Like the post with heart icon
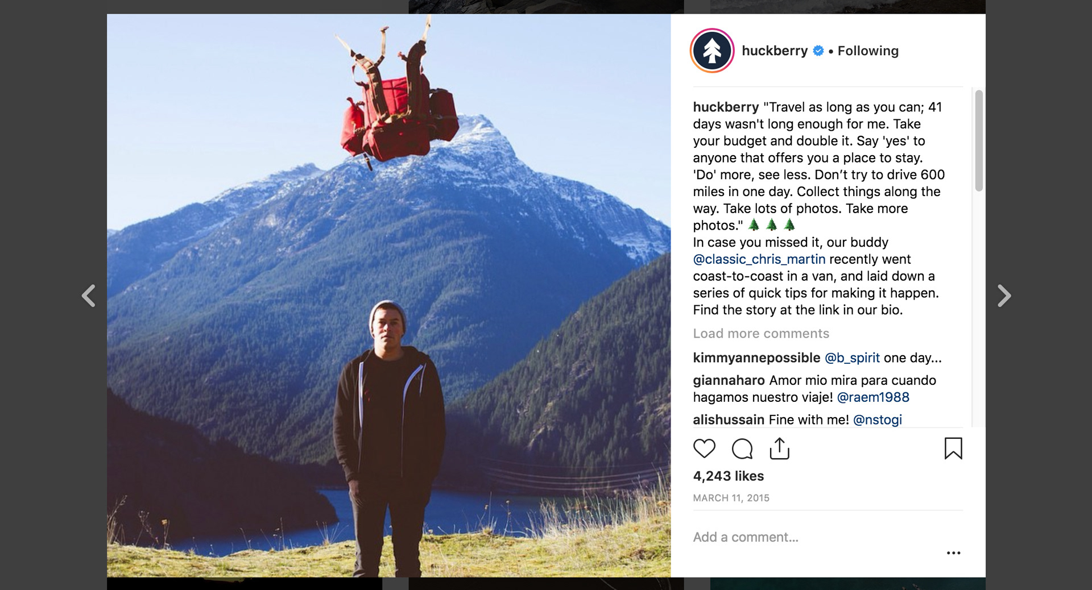 704,448
